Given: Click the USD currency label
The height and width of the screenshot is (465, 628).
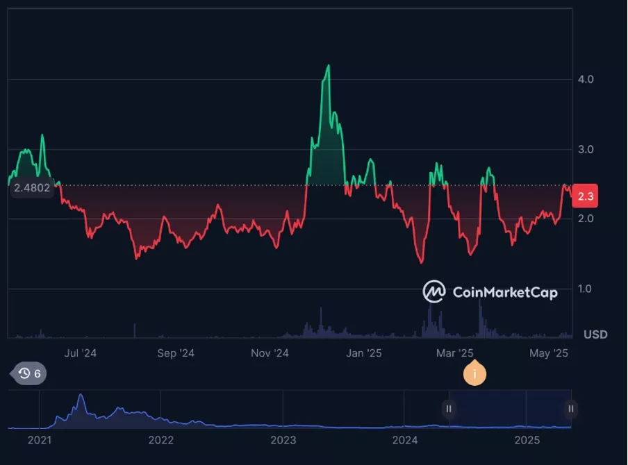Looking at the screenshot, I should (x=595, y=334).
